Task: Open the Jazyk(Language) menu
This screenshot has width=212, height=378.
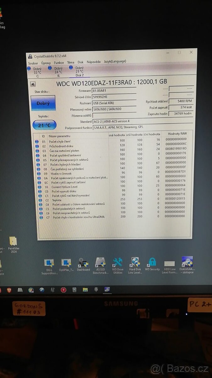Action: pos(115,61)
